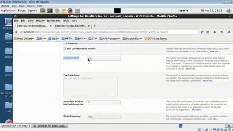This screenshot has width=233, height=131.
Task: Open More Info for Seconds to Trust
Action: (x=197, y=110)
